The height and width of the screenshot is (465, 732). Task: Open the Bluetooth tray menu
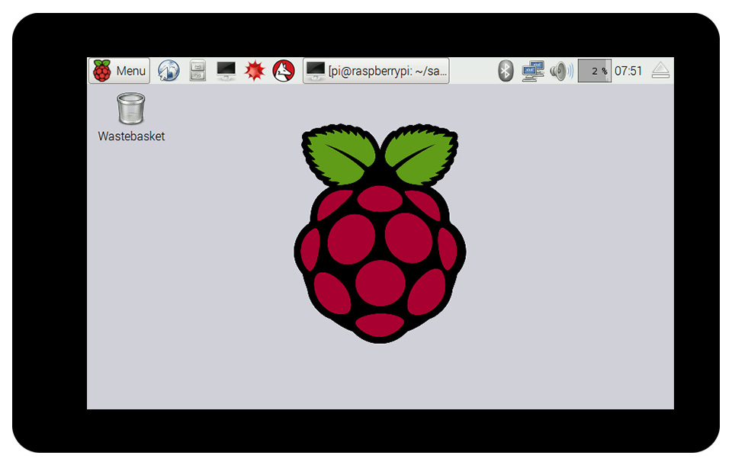click(x=506, y=71)
